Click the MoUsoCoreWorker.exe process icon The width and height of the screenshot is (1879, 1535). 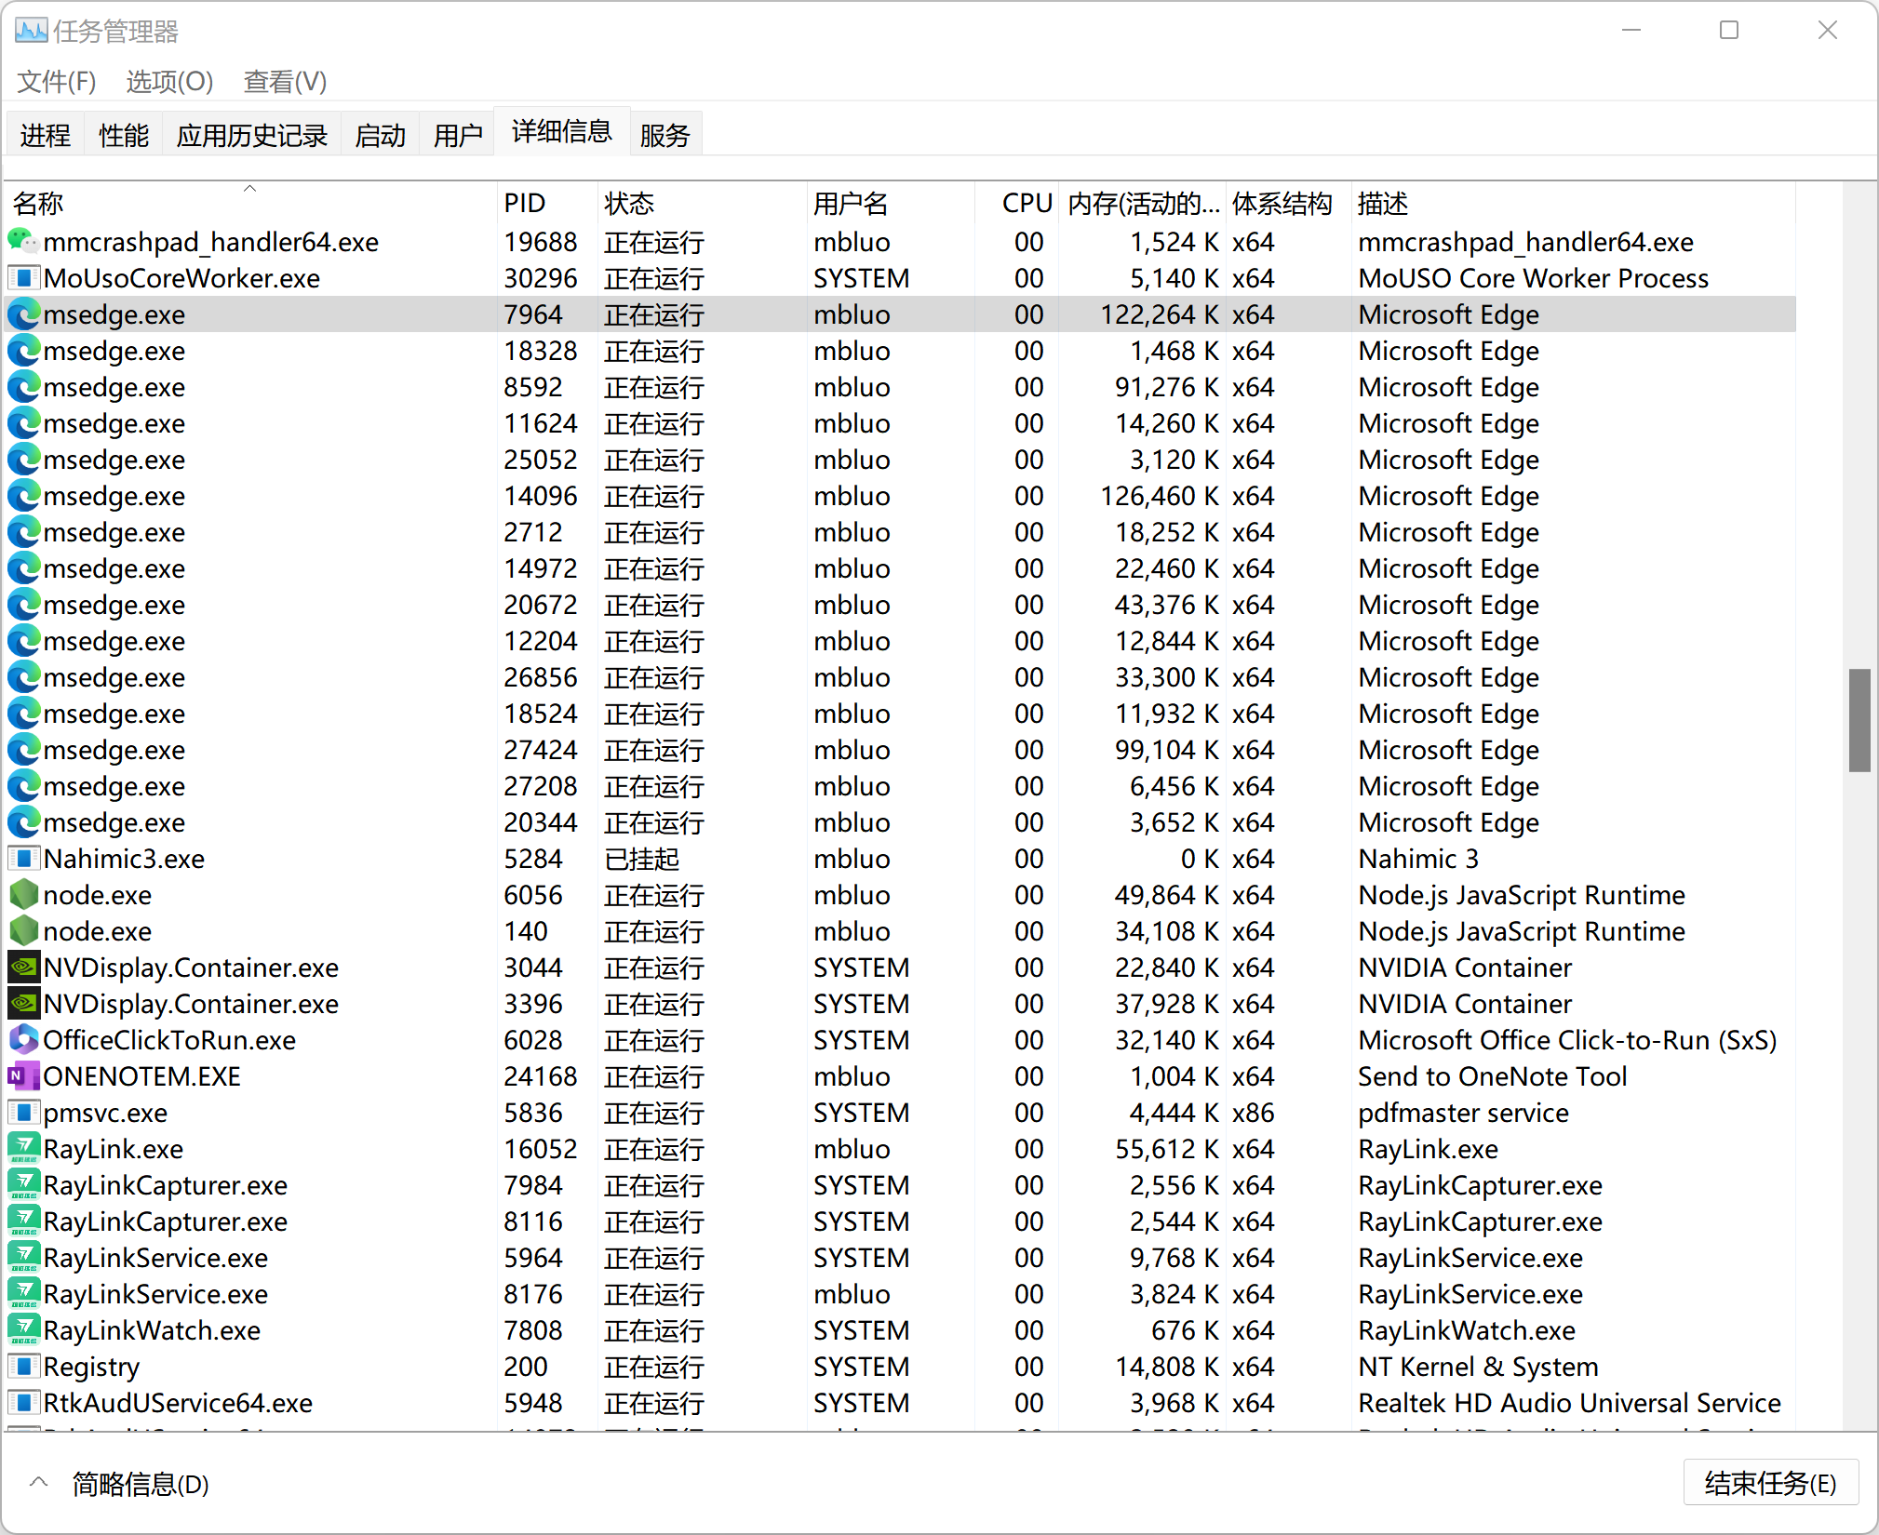23,278
